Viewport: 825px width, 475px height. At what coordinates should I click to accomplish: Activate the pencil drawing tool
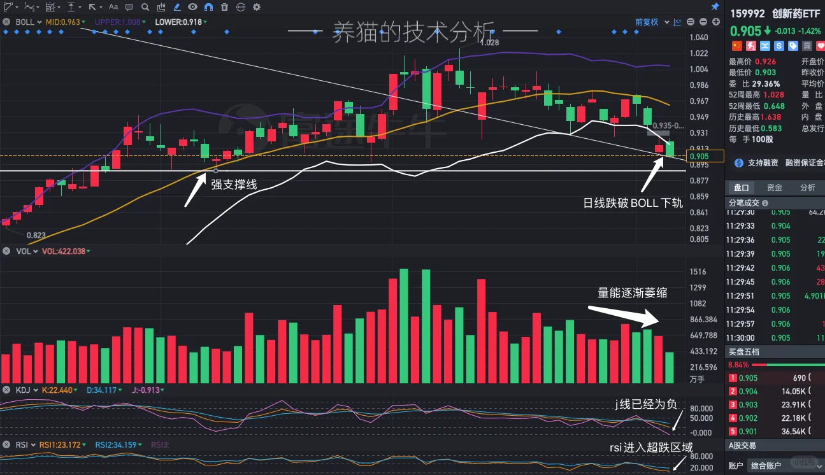177,7
